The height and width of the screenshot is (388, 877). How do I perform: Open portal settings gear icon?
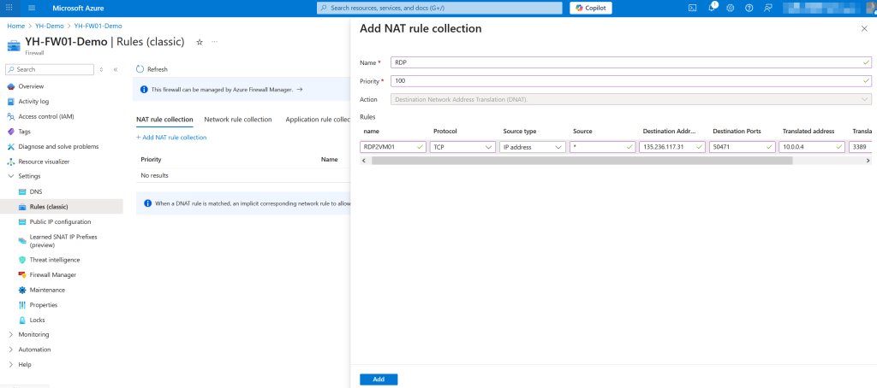coord(730,8)
